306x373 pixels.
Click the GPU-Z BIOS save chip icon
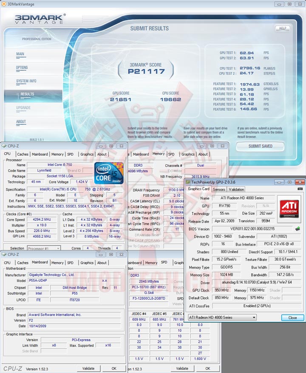tap(297, 229)
